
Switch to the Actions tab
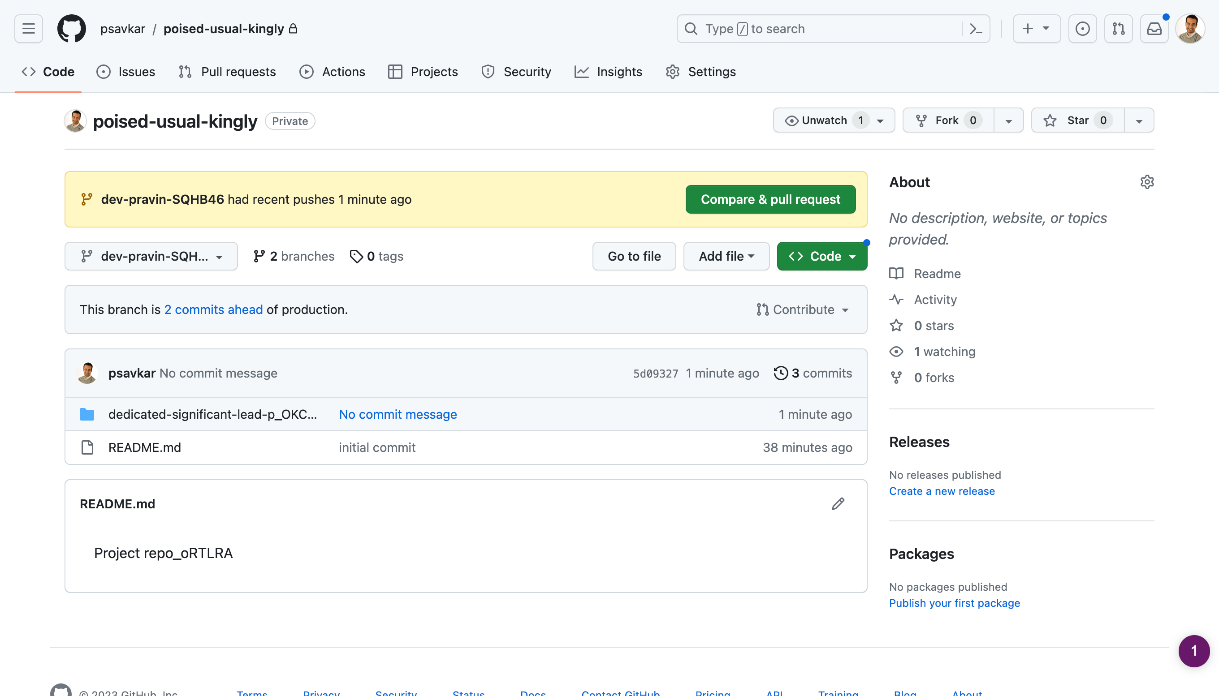332,71
